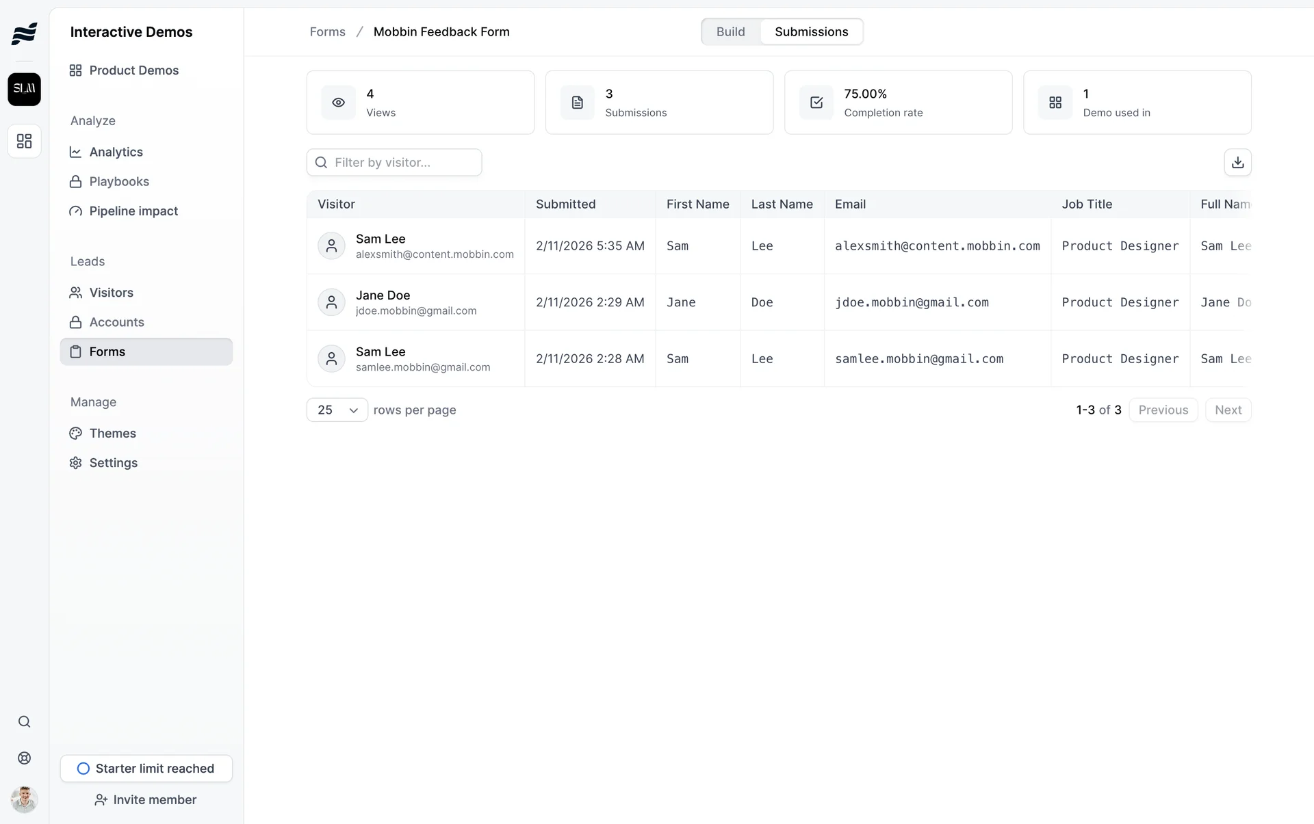Click avatar icon of Jane Doe row

tap(331, 302)
